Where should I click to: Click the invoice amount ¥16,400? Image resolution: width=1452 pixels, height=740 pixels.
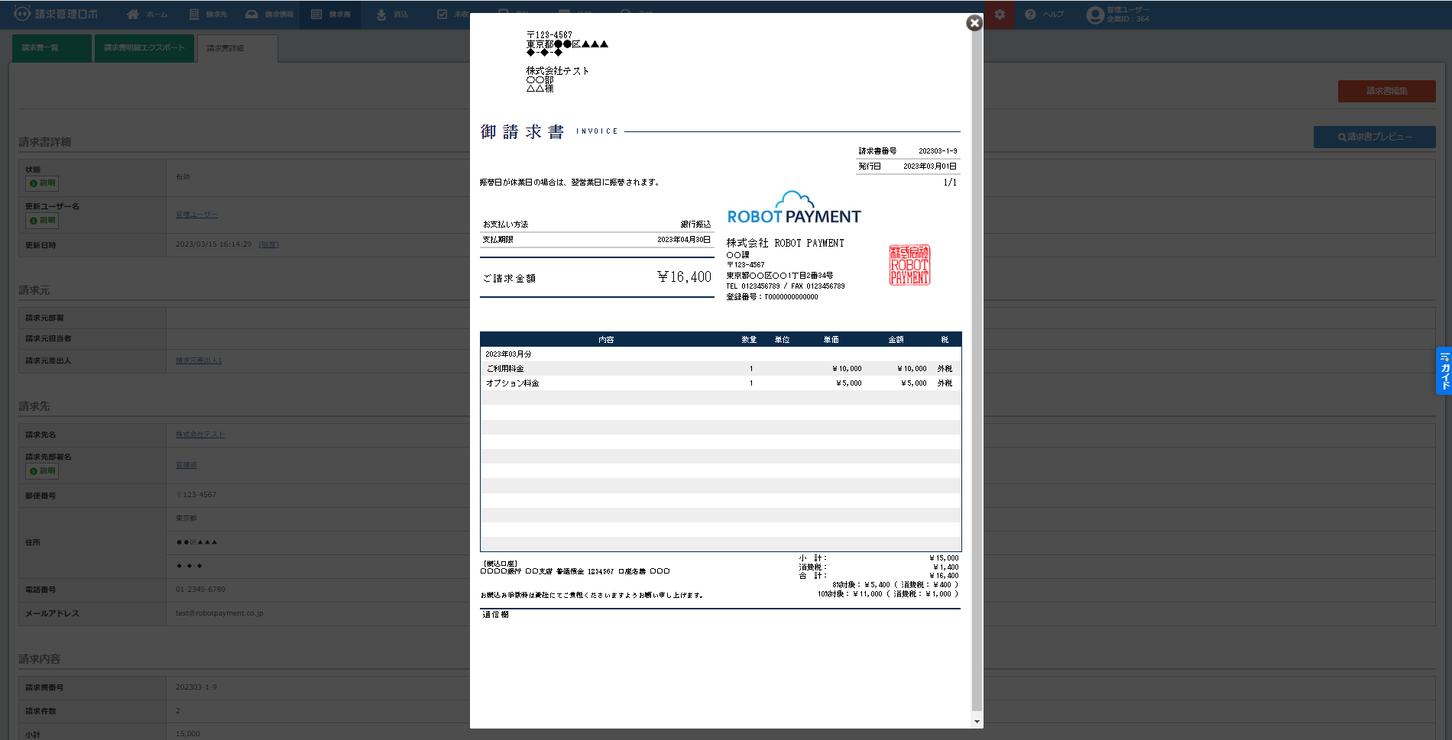pyautogui.click(x=684, y=277)
